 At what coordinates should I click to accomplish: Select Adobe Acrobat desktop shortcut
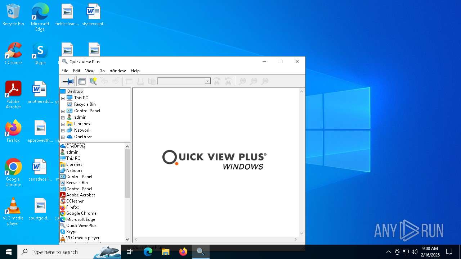[x=13, y=95]
